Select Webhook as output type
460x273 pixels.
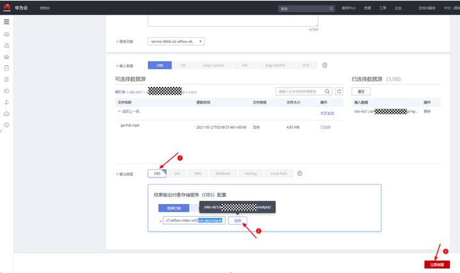tap(223, 173)
